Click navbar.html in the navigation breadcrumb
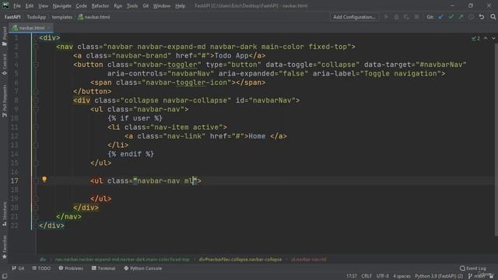The width and height of the screenshot is (498, 280). [94, 17]
